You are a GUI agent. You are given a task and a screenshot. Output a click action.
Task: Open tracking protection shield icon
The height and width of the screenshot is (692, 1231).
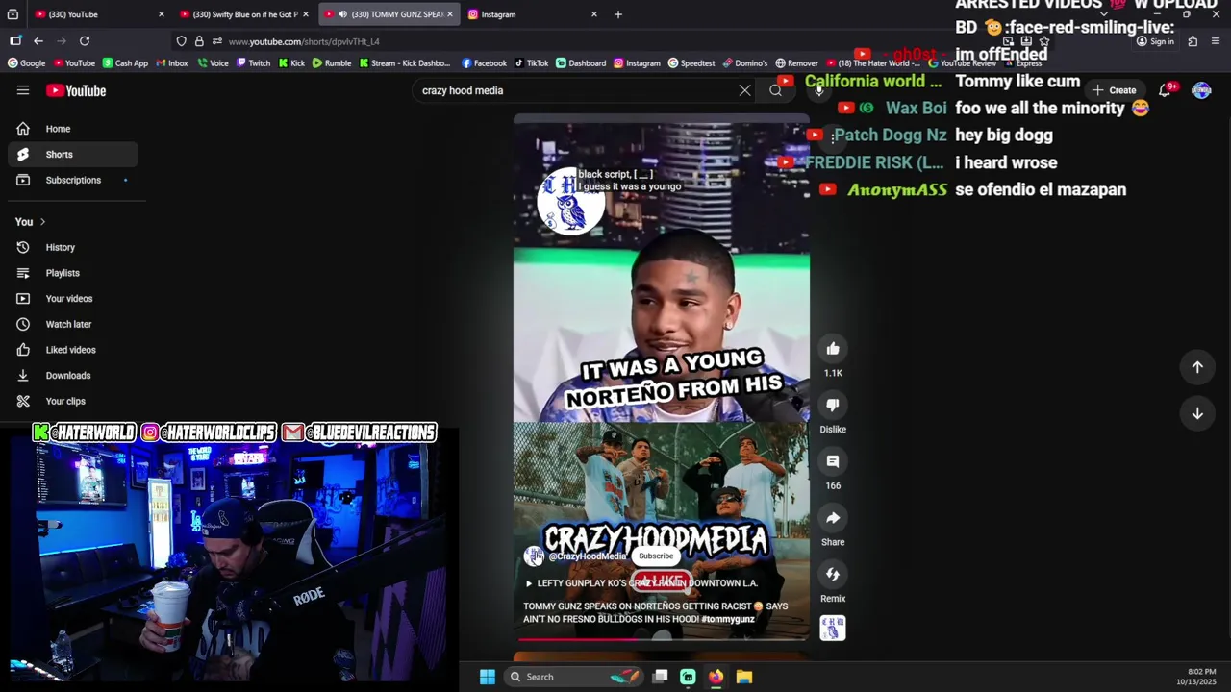[181, 41]
